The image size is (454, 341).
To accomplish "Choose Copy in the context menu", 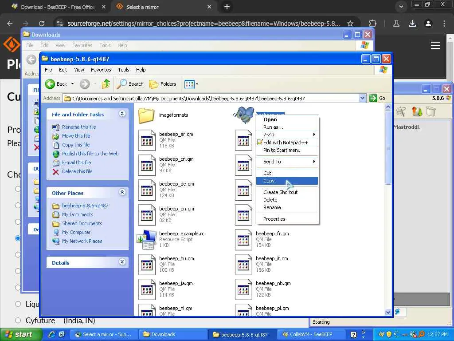I will click(x=287, y=181).
